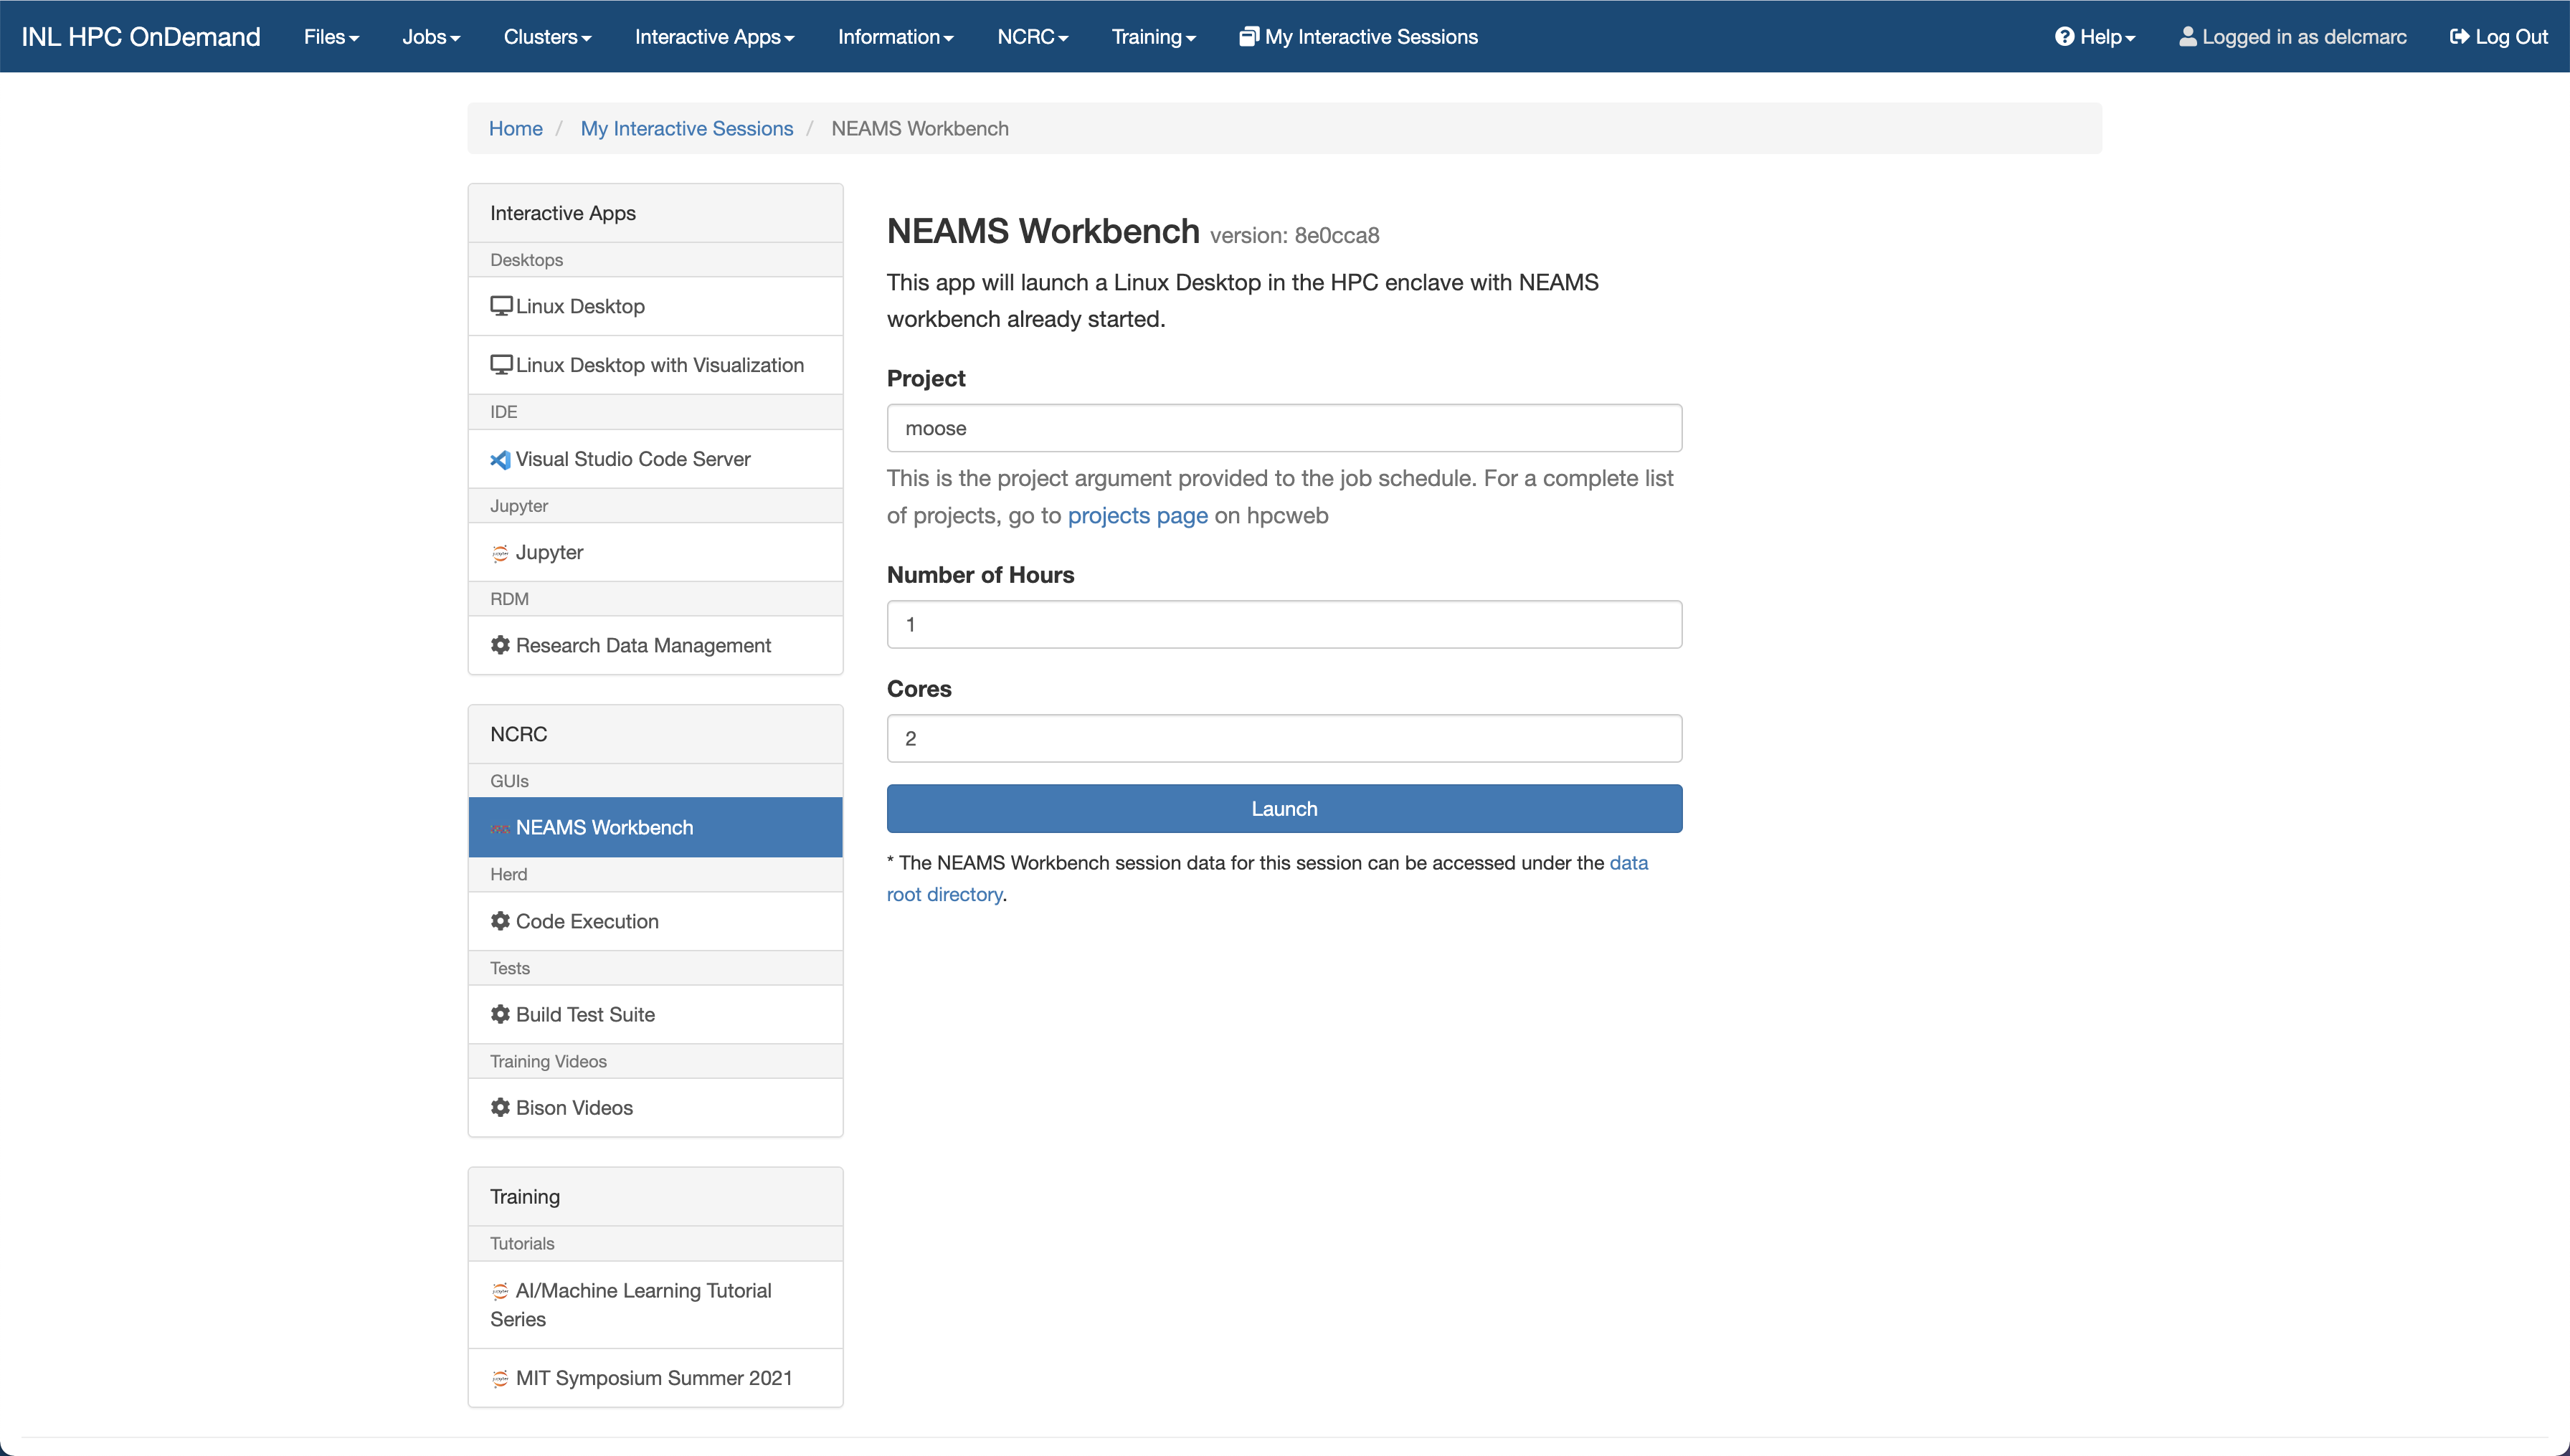Click the Jupyter logo icon in sidebar

500,553
